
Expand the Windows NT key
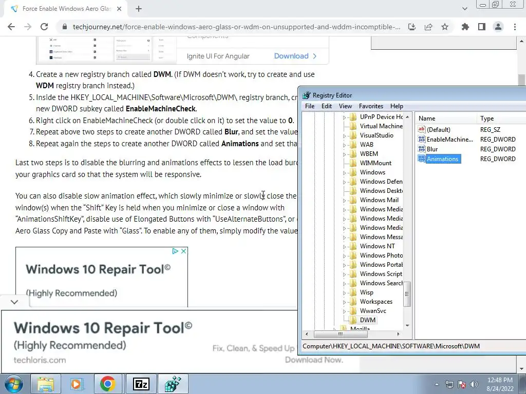pos(344,247)
